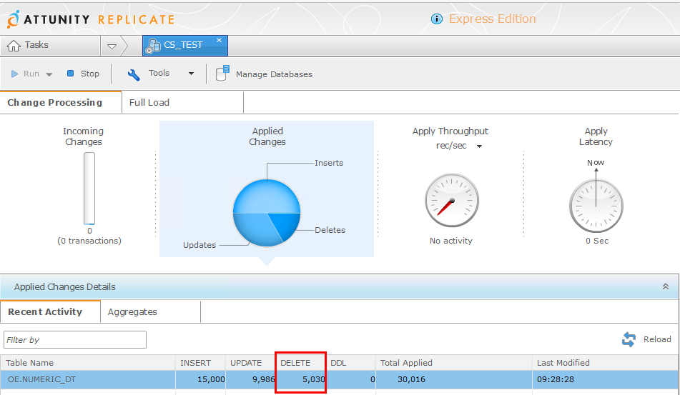Sort by the Total Applied column header
Viewport: 680px width, 395px height.
(453, 363)
